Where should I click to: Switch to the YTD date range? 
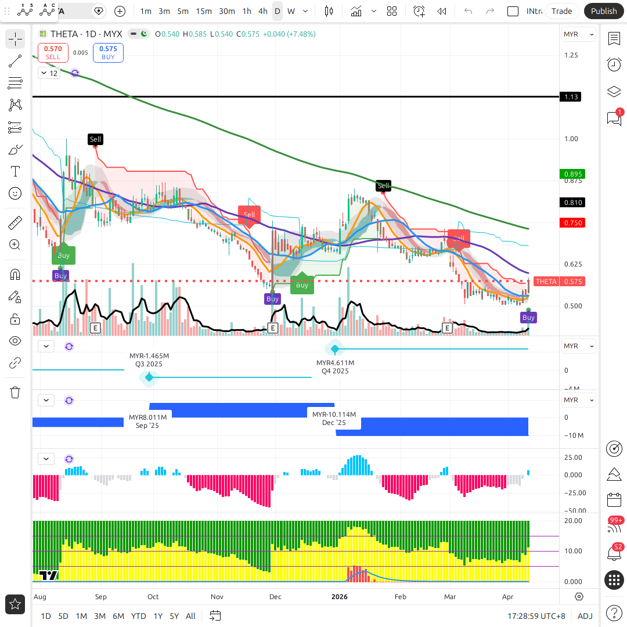coord(138,616)
